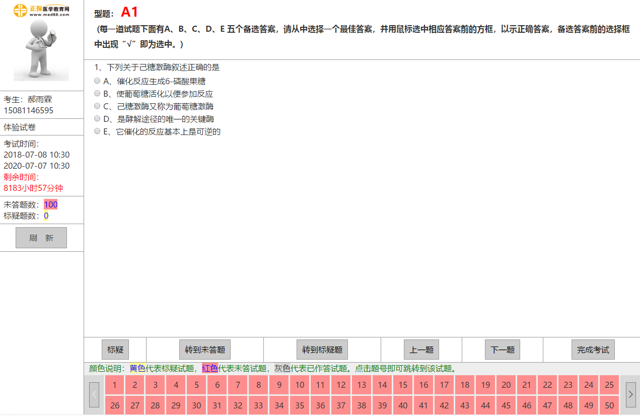Choose option C 己糖激酶又称为葡萄糖激酶
640x416 pixels.
97,106
